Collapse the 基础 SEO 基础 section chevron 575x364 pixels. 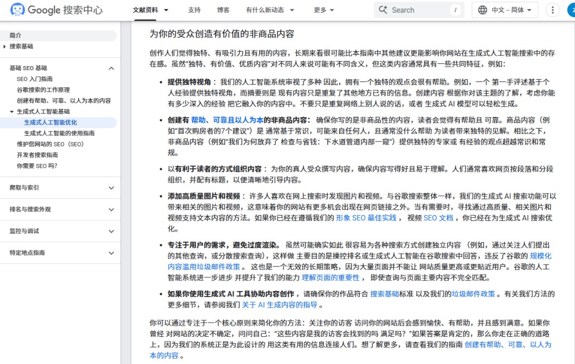pyautogui.click(x=111, y=68)
